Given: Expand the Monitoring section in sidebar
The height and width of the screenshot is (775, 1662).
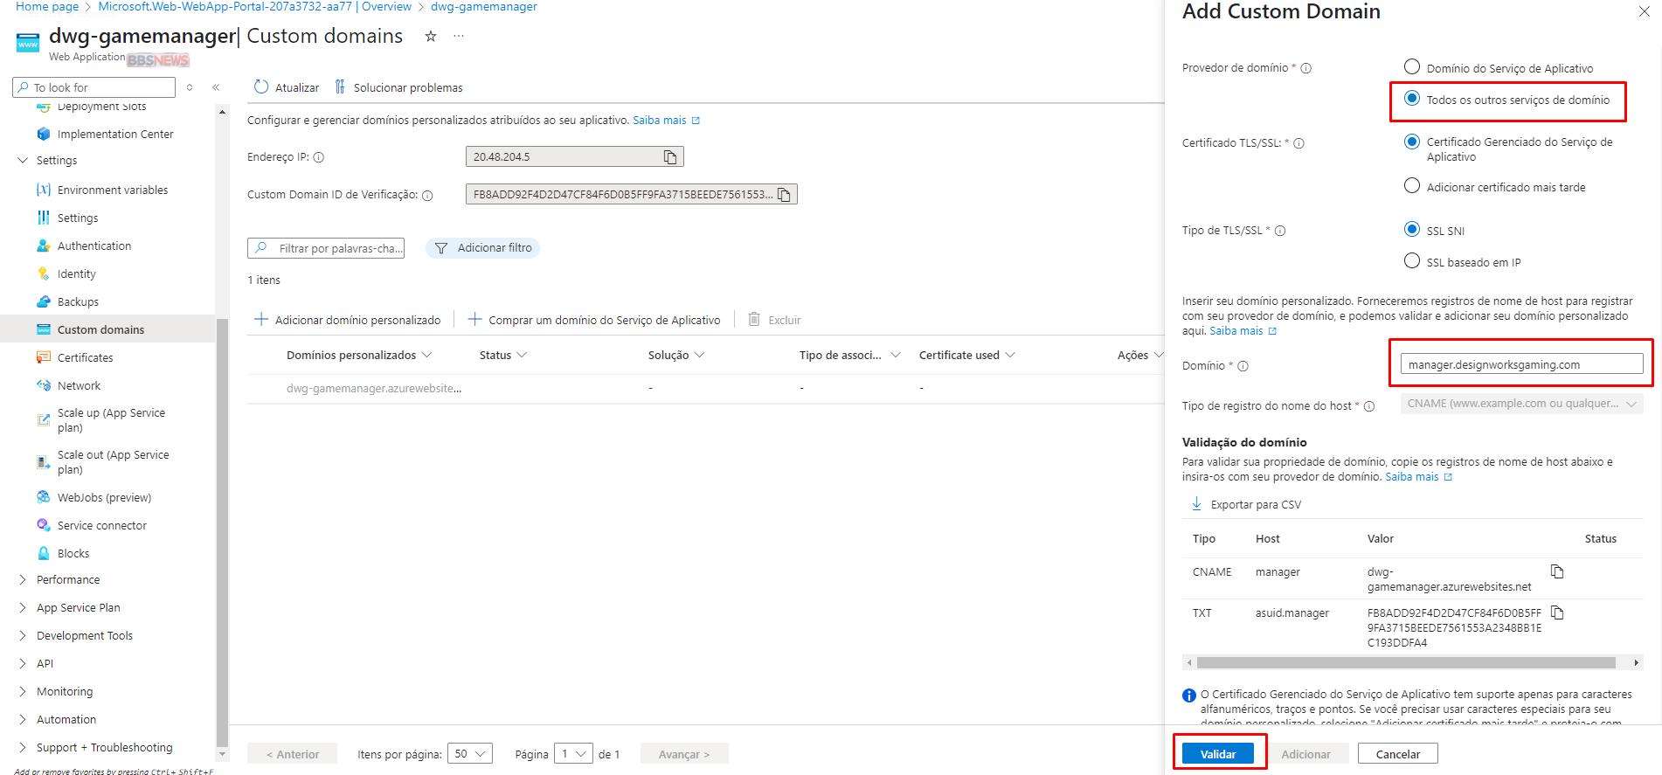Looking at the screenshot, I should click(x=23, y=692).
